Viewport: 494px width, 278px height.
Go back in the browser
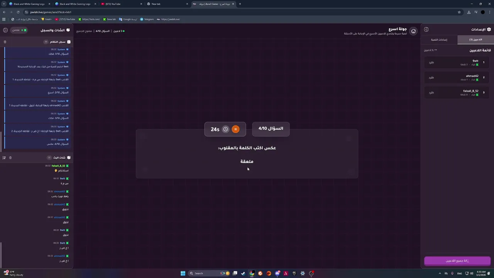(4, 12)
